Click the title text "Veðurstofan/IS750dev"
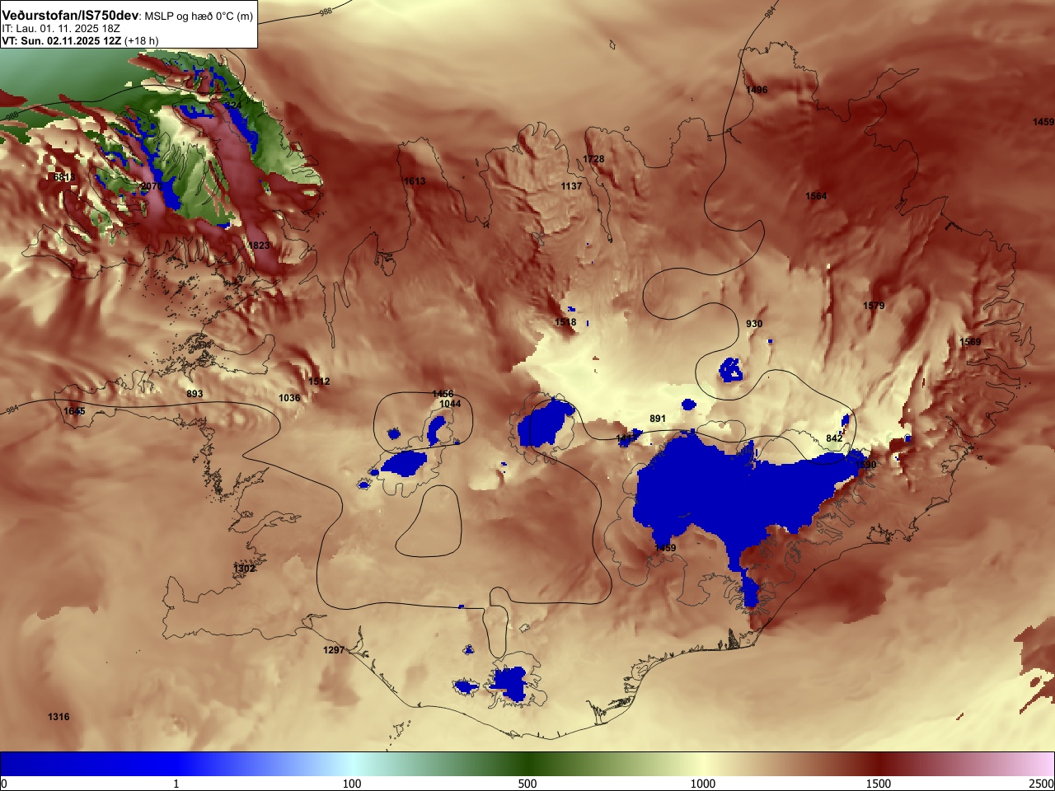Screen dimensions: 1055x791 [70, 16]
